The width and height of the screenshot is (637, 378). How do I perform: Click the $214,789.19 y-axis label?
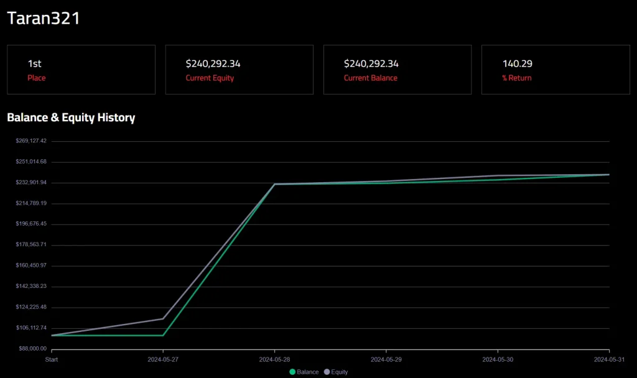(31, 203)
